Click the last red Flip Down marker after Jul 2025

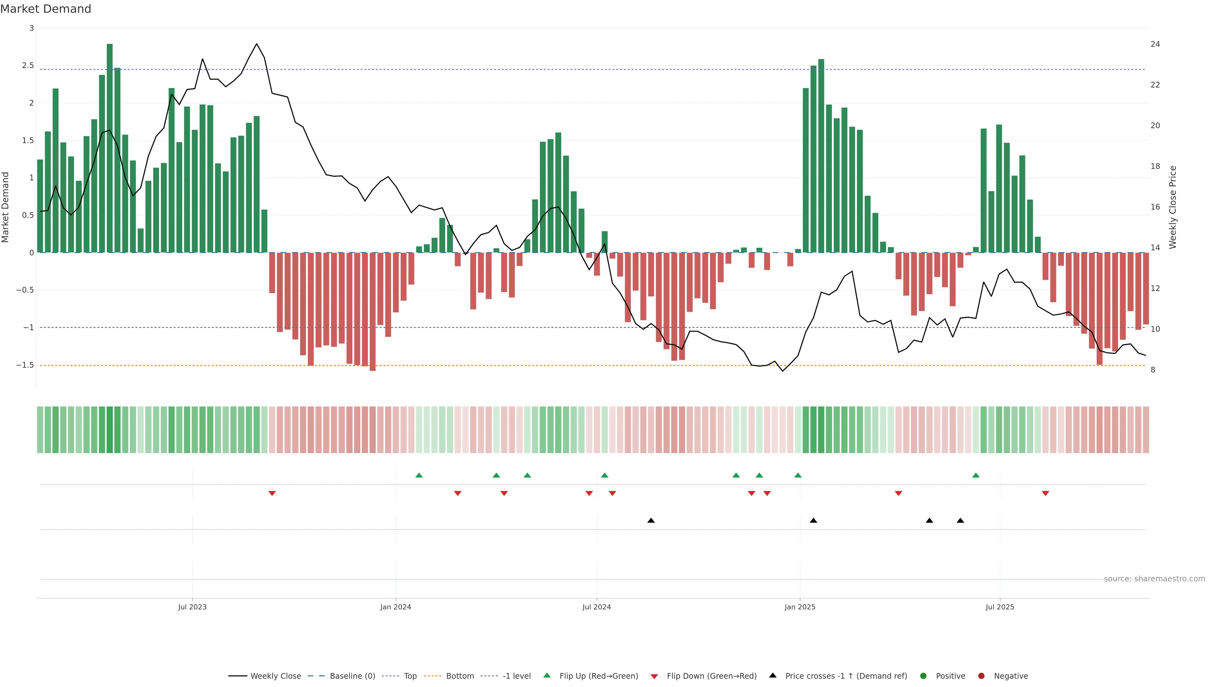[x=1045, y=494]
